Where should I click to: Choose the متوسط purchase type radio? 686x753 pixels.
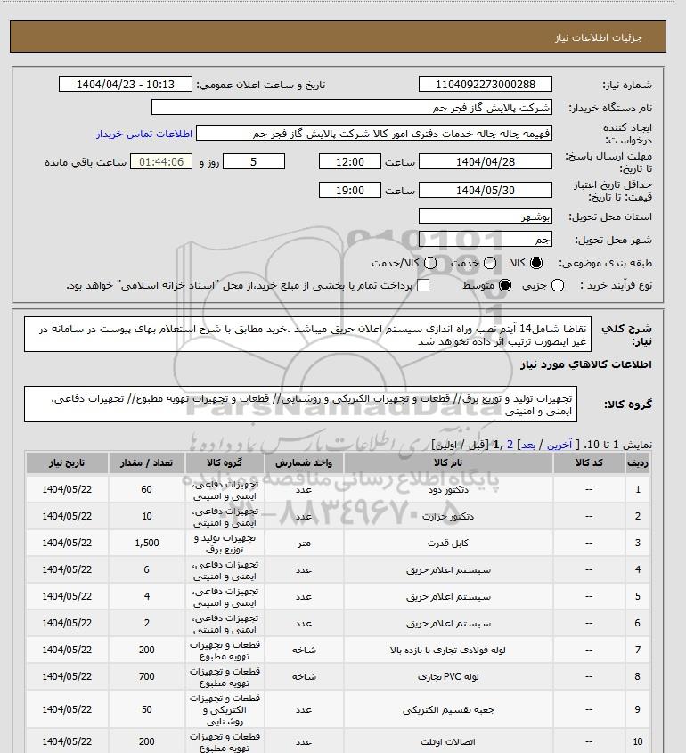coord(505,285)
